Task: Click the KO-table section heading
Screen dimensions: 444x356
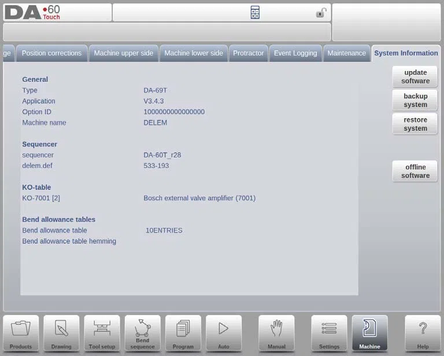Action: (x=36, y=188)
